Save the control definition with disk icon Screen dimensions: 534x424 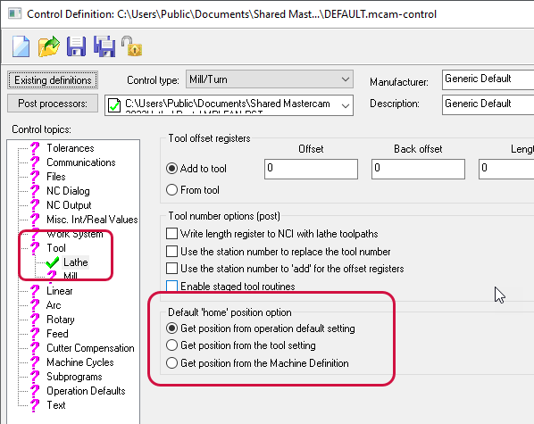(x=76, y=46)
